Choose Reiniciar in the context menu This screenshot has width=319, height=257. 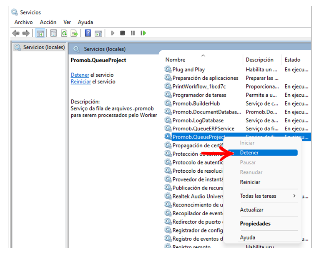click(250, 182)
